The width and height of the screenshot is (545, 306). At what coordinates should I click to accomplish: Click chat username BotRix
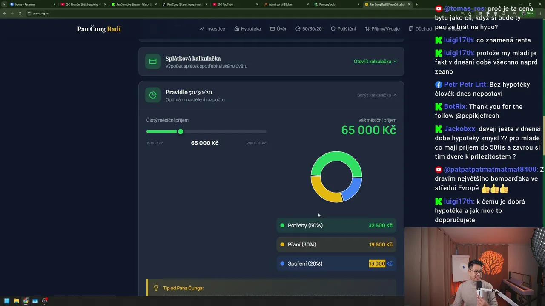[455, 107]
